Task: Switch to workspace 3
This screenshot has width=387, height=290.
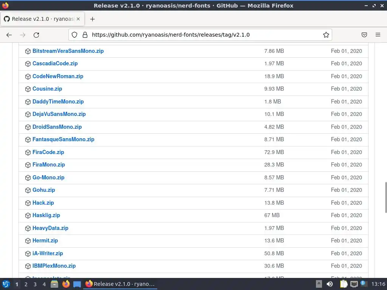Action: point(35,284)
